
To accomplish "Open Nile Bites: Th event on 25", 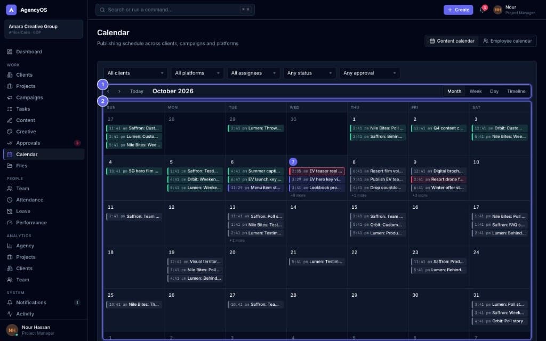I will 134,304.
